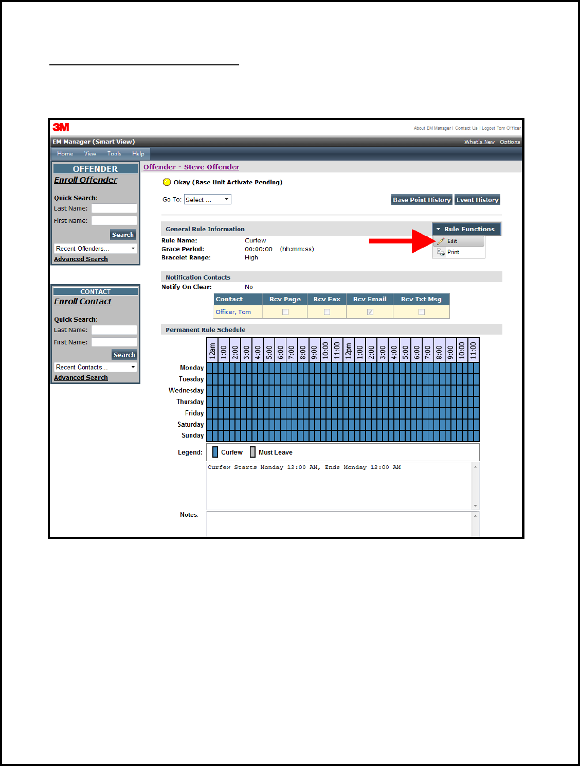Image resolution: width=580 pixels, height=766 pixels.
Task: Choose Print in Rule Functions menu
Action: coord(459,252)
